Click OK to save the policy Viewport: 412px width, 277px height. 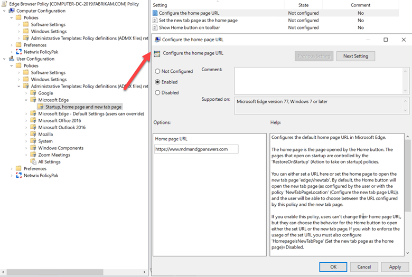click(333, 267)
